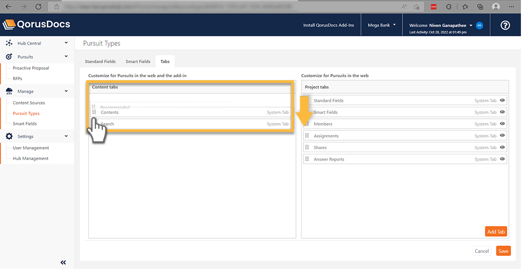Click the Install QorusDocs Add-Ins link
Viewport: 522px width, 269px height.
point(328,25)
